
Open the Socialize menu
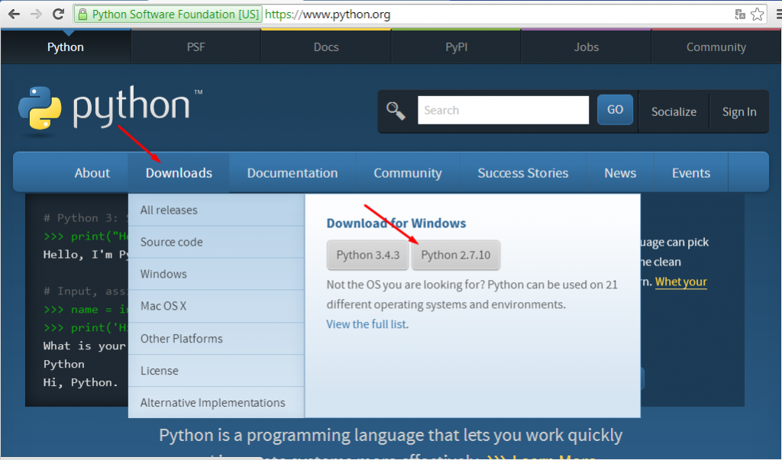tap(674, 111)
